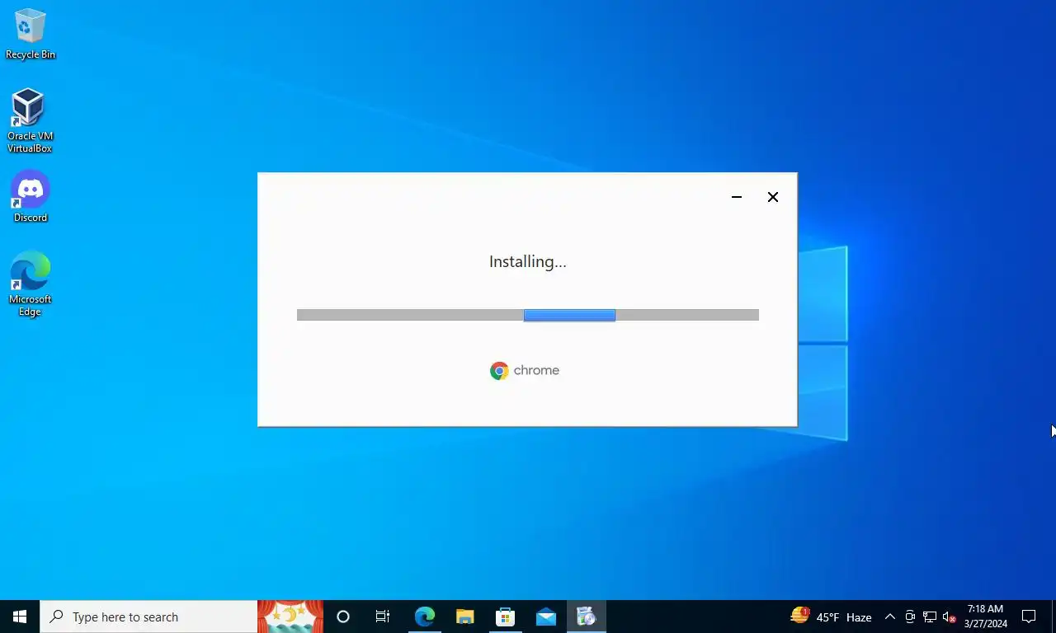Select the Oracle VM VirtualBox shortcut
Image resolution: width=1056 pixels, height=633 pixels.
[x=30, y=120]
